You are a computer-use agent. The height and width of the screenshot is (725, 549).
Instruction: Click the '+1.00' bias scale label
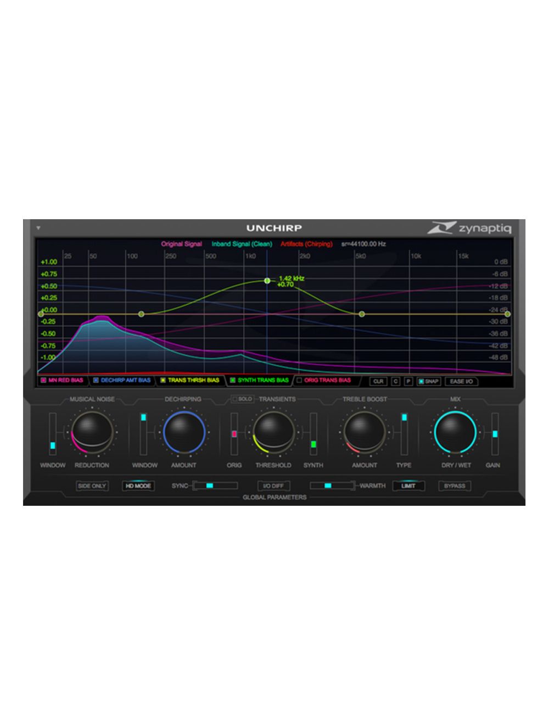click(48, 262)
